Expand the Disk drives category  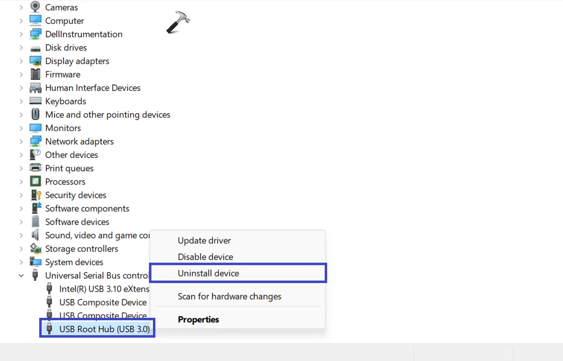21,47
